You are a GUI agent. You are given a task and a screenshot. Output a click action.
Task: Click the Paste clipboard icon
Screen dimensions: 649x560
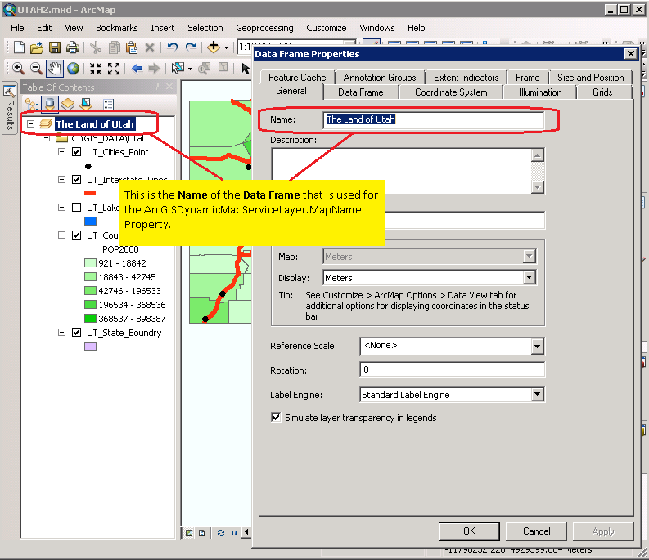tap(132, 47)
